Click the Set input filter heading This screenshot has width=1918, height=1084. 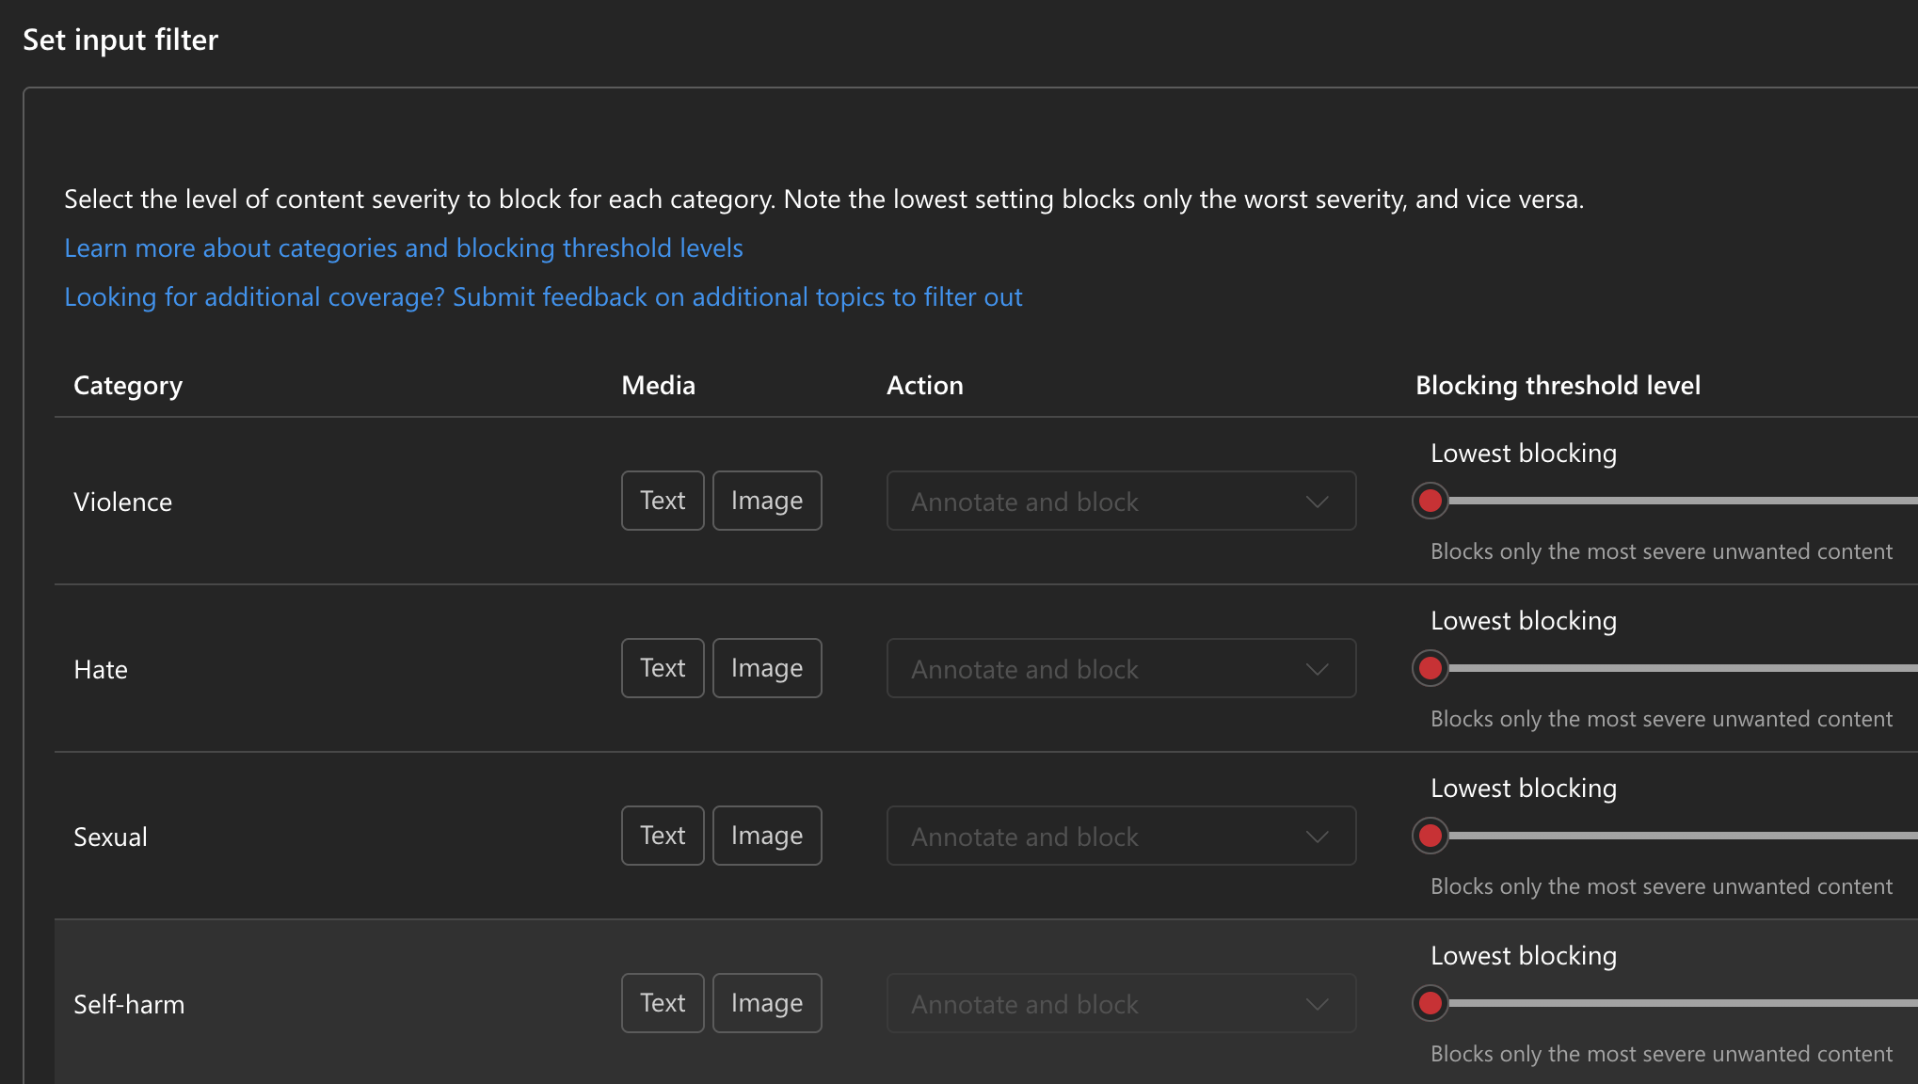(120, 40)
